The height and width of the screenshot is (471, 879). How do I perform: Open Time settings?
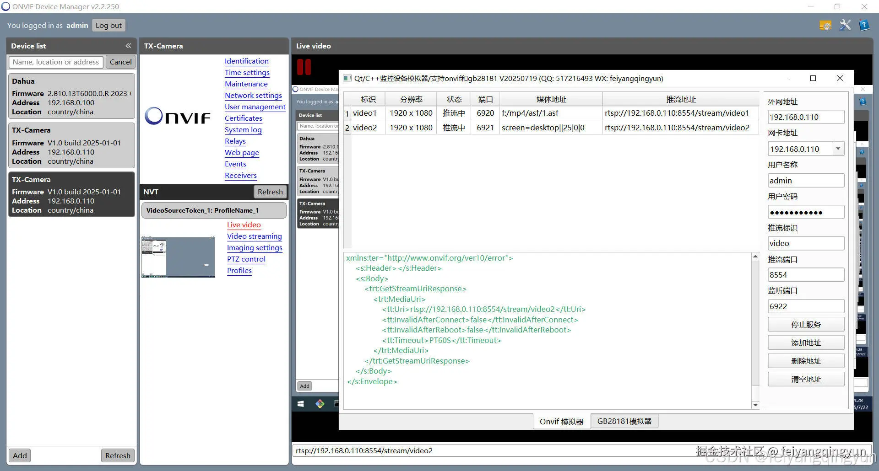click(x=247, y=73)
